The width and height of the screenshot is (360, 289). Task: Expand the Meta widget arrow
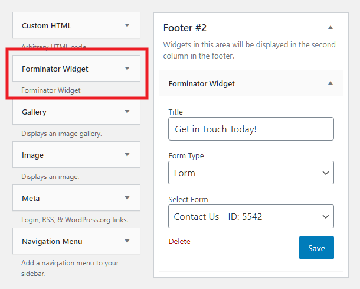coord(127,199)
